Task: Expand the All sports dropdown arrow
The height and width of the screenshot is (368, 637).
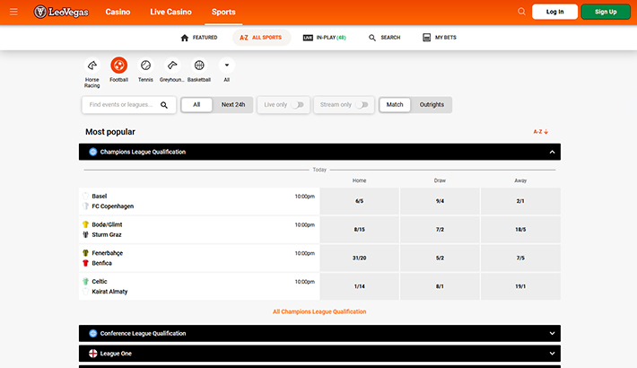Action: coord(226,66)
